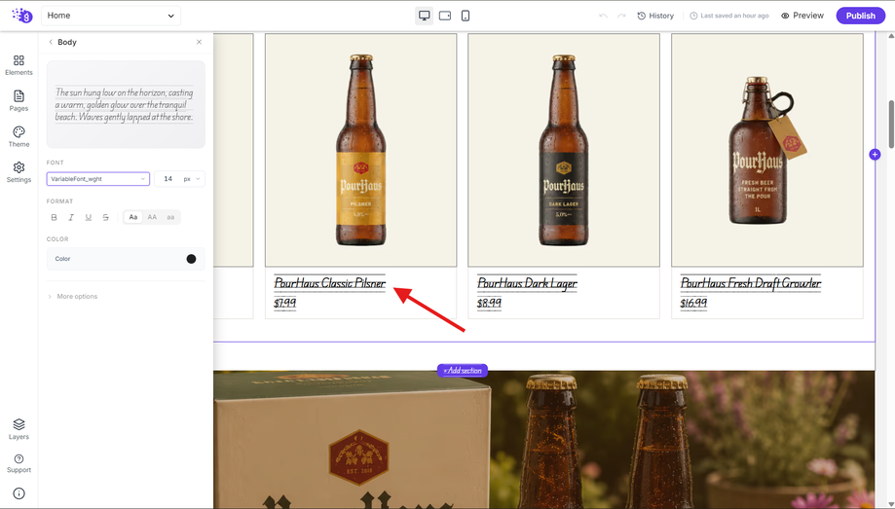Select the gift box banner image

(544, 439)
